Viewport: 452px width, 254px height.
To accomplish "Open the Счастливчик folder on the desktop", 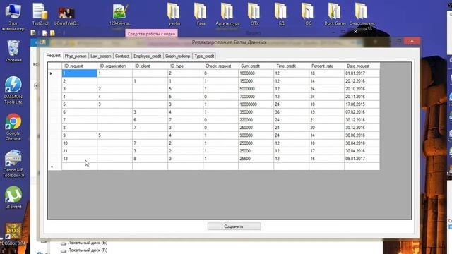I will point(362,14).
